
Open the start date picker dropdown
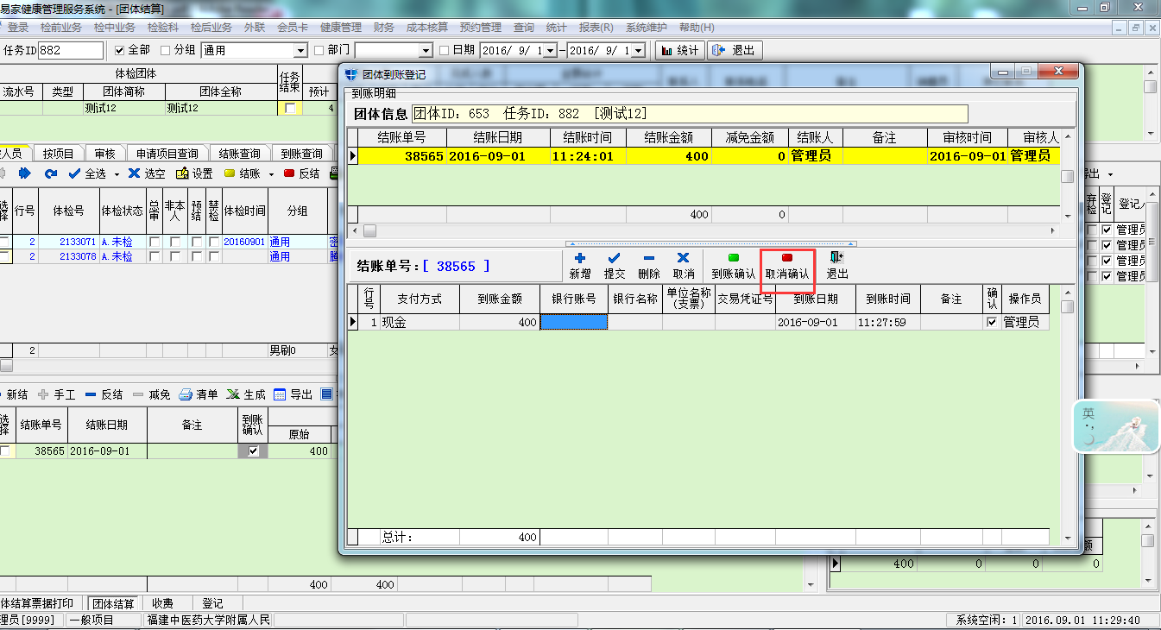552,51
